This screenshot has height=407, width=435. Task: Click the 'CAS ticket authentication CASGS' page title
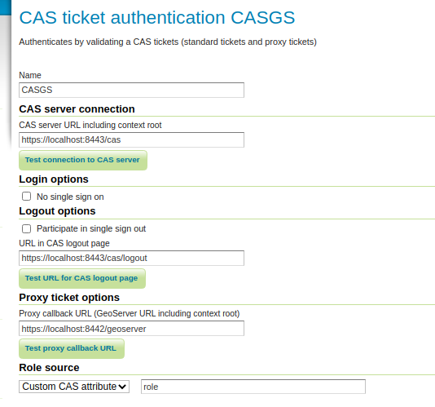[156, 17]
